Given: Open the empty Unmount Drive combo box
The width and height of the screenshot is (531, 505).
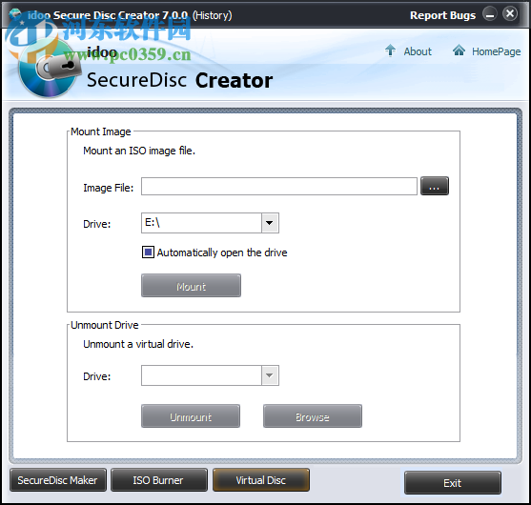Looking at the screenshot, I should (x=210, y=375).
